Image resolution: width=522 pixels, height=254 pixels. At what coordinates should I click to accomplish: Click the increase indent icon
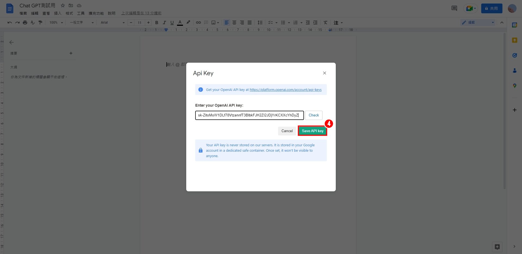(x=315, y=23)
